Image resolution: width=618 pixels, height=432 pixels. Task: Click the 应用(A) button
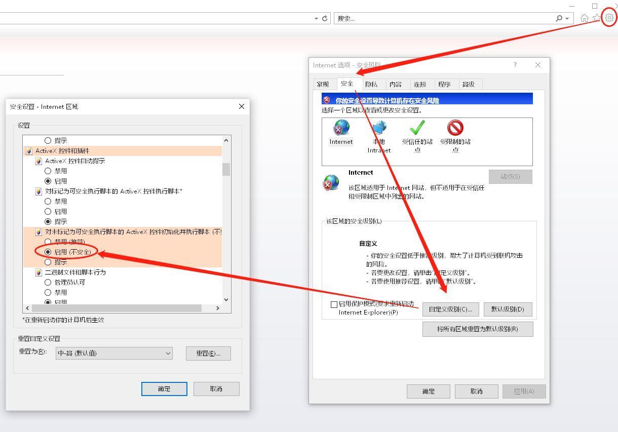coord(524,391)
